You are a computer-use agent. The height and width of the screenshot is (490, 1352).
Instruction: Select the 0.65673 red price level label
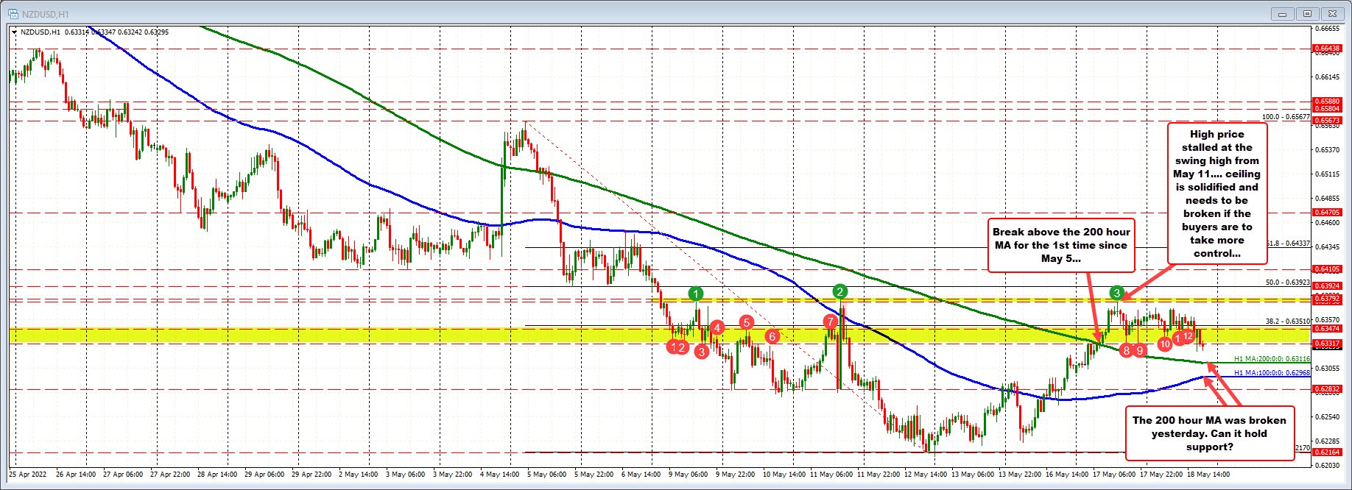(x=1327, y=120)
